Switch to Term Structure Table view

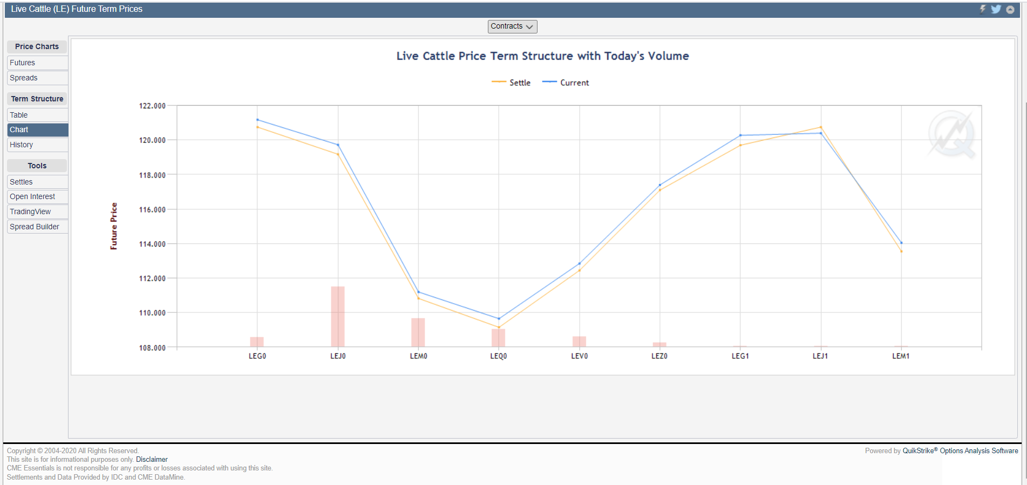(x=37, y=115)
